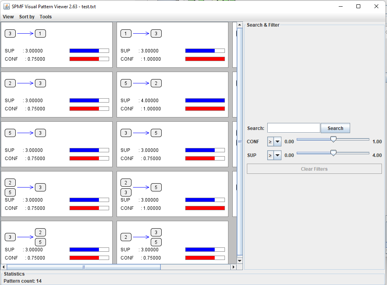Click the SPMF Java icon in title bar
This screenshot has height=285, width=387.
[7, 6]
